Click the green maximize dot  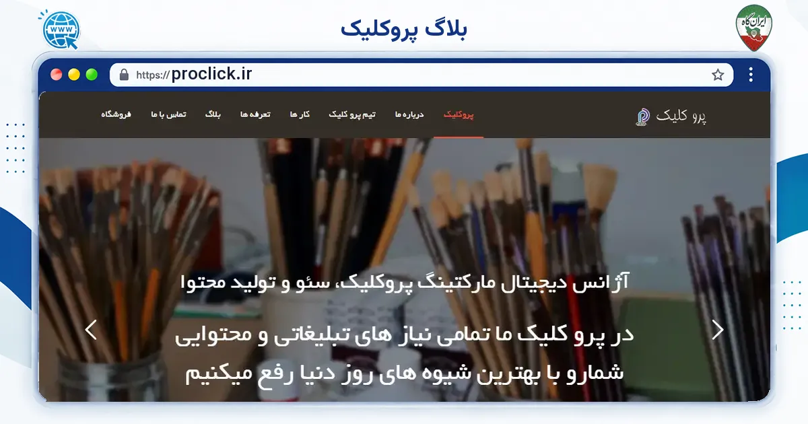pos(92,75)
